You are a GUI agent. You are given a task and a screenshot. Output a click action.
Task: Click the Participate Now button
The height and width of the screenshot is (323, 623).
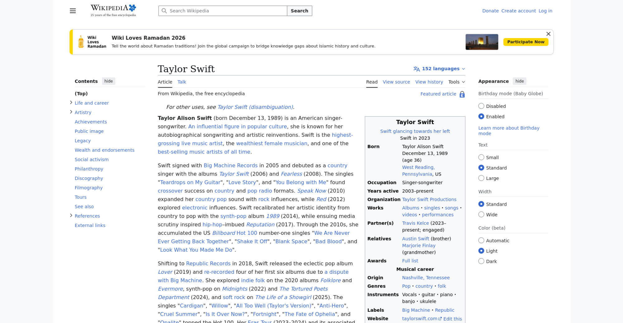point(526,41)
